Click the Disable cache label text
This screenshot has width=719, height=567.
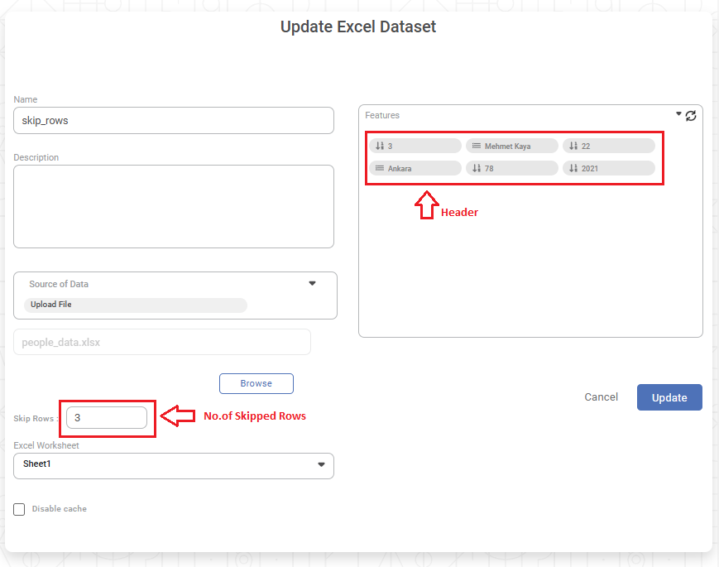59,509
